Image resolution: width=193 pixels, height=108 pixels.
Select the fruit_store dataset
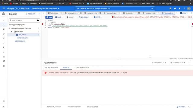pyautogui.click(x=19, y=31)
